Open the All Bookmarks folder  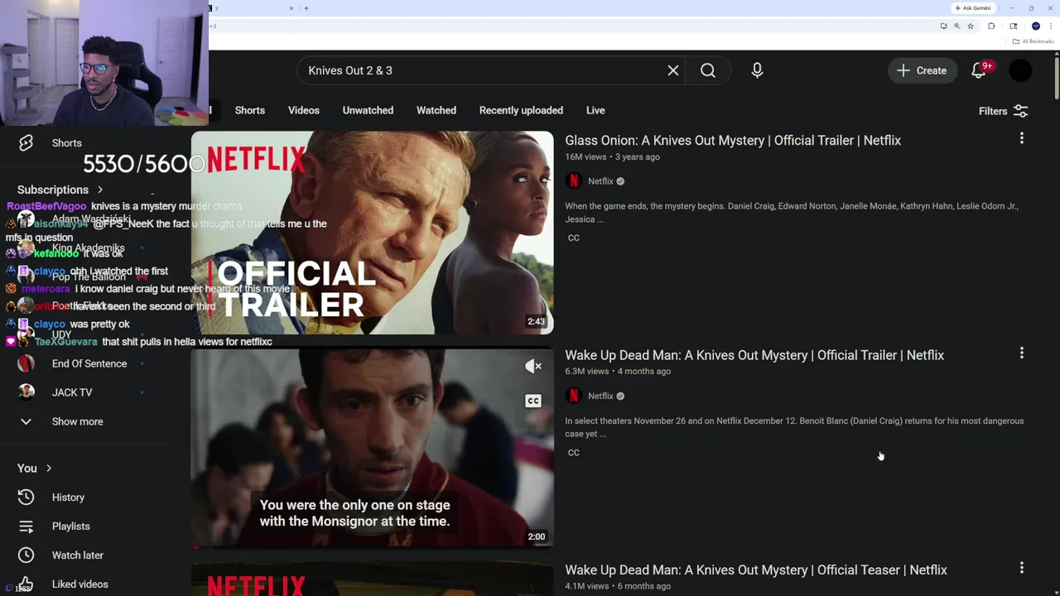[x=1033, y=41]
